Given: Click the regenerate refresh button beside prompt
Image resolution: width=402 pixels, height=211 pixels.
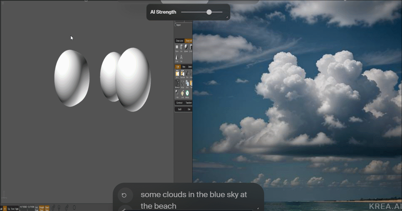Looking at the screenshot, I should 124,195.
